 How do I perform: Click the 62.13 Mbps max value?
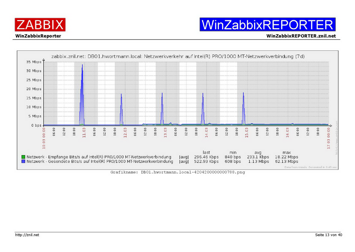(286, 162)
